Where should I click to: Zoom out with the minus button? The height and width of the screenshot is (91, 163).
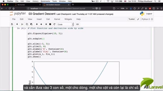[x=118, y=8]
